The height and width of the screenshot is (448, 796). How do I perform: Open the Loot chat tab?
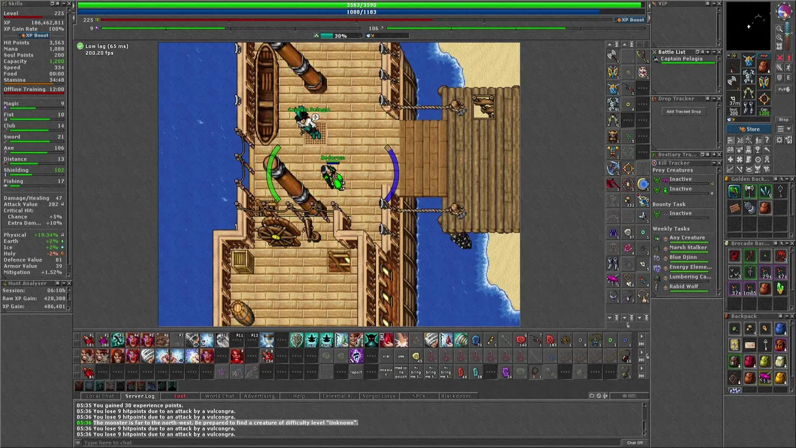click(180, 396)
